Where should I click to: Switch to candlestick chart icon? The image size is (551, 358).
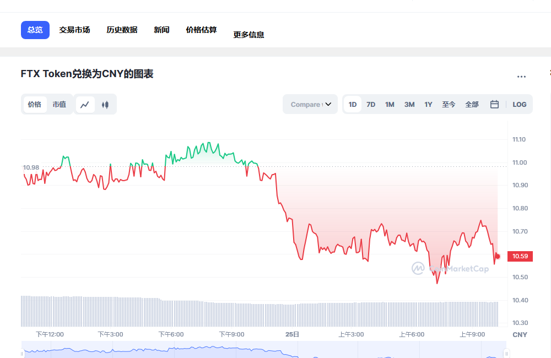(105, 105)
